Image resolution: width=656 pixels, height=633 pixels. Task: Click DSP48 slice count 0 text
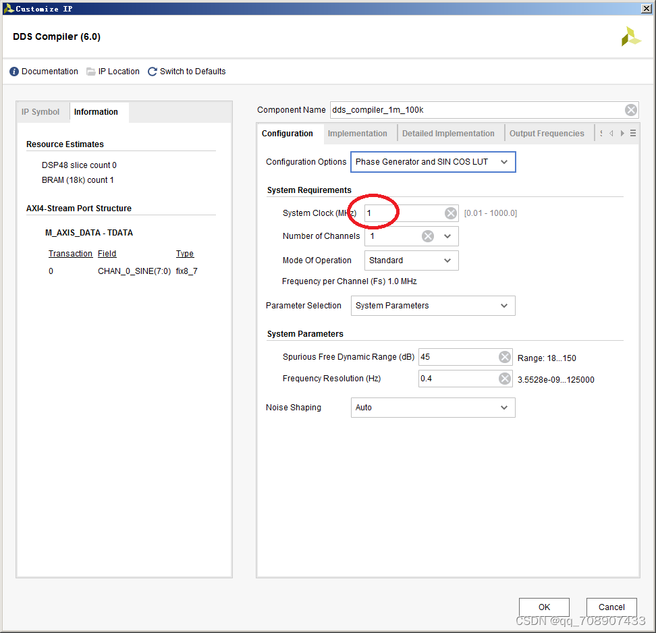tap(79, 165)
